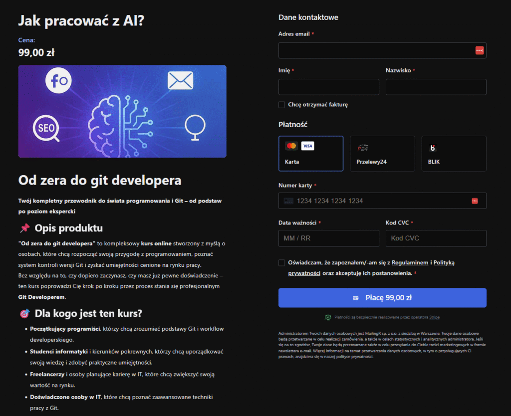The height and width of the screenshot is (416, 511).
Task: Click the Kod CVC input field
Action: point(435,238)
